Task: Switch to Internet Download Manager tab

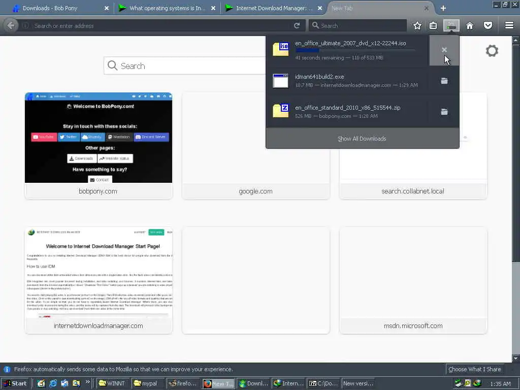Action: click(274, 8)
